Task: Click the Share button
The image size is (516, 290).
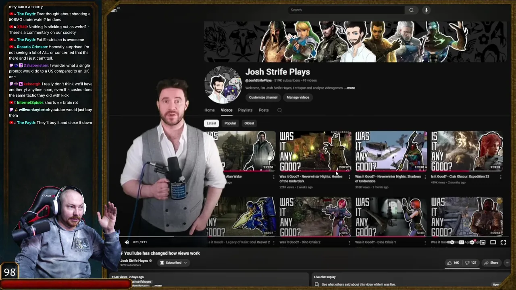Action: tap(491, 263)
